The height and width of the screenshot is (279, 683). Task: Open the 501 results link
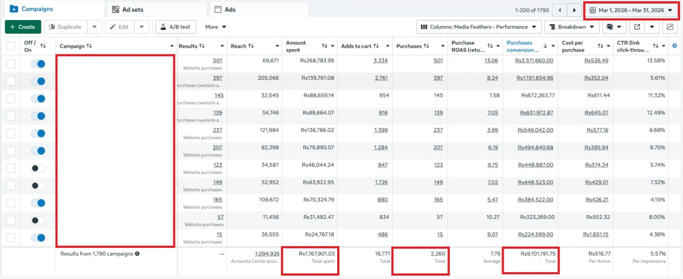coord(217,61)
